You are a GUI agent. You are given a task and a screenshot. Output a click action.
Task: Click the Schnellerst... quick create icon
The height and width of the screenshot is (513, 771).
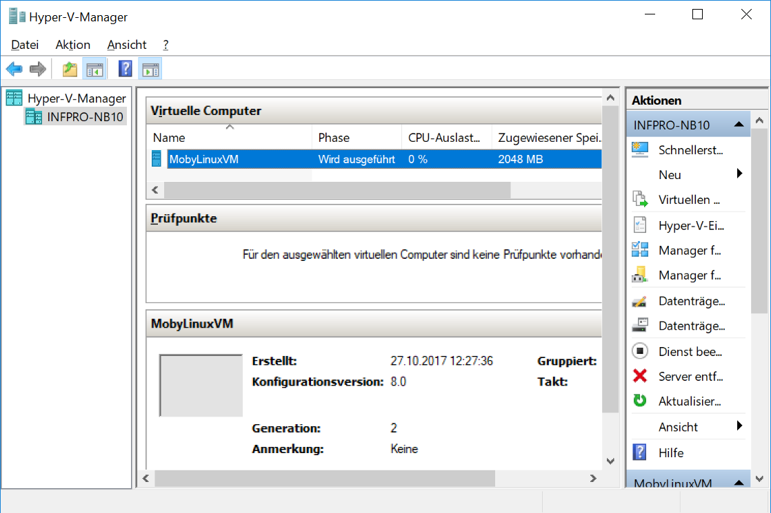(x=640, y=149)
